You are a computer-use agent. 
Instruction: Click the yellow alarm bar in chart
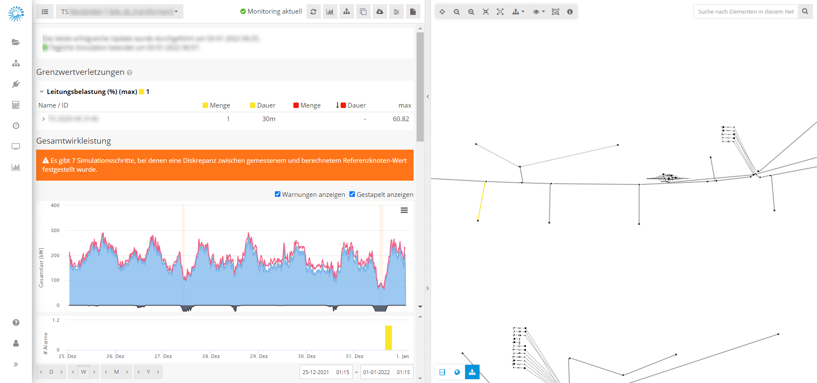[x=388, y=338]
